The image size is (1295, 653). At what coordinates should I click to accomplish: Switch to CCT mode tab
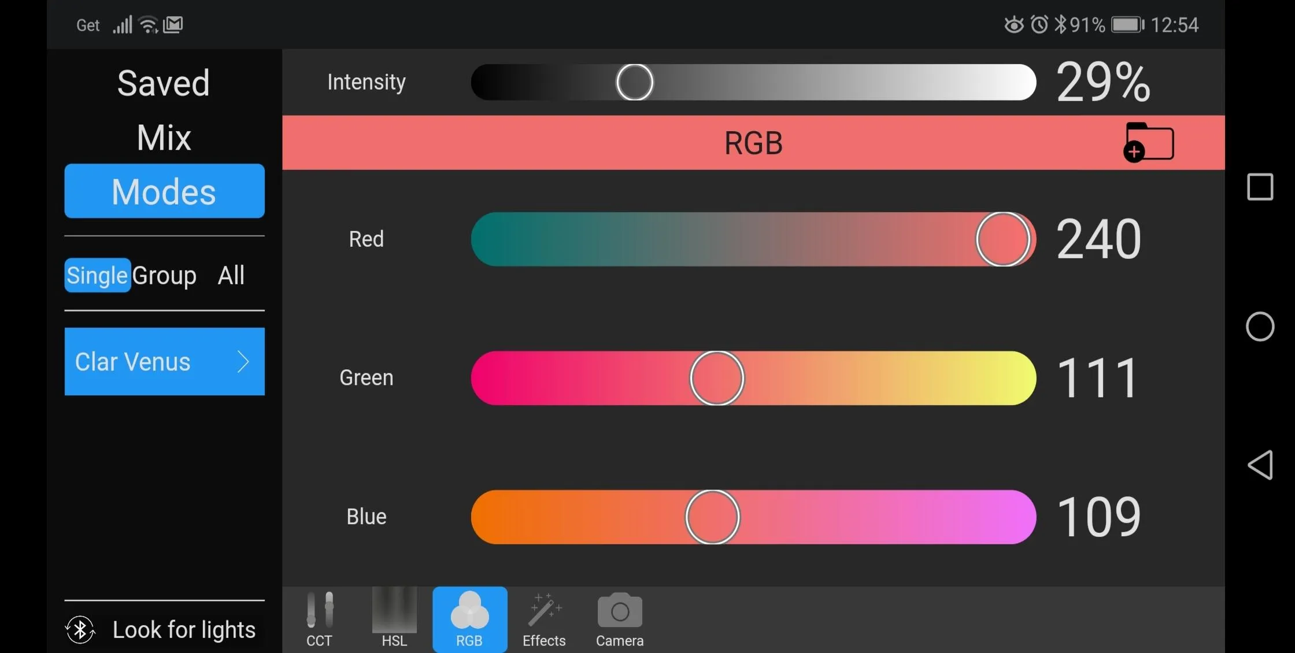pos(320,619)
